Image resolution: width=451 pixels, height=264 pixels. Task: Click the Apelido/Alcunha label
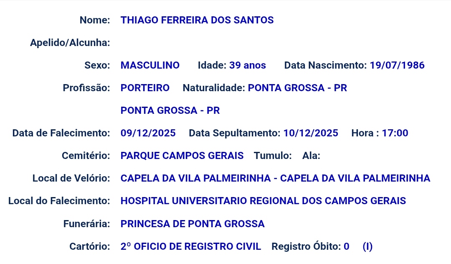click(x=70, y=43)
